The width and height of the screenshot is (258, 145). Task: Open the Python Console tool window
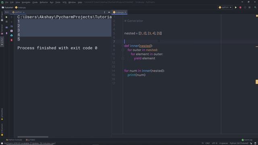14,140
